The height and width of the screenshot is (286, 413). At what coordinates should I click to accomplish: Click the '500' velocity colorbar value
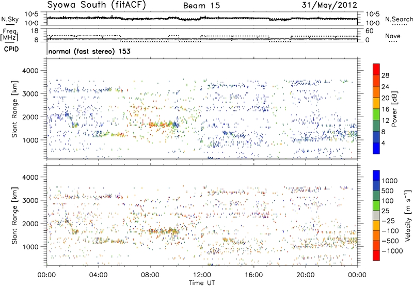tap(389, 190)
